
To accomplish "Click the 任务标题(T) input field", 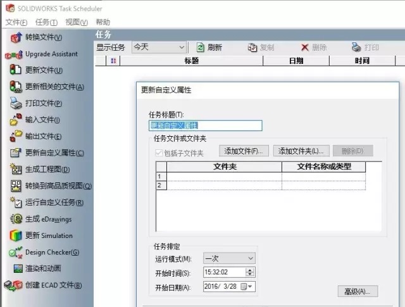I will [206, 125].
